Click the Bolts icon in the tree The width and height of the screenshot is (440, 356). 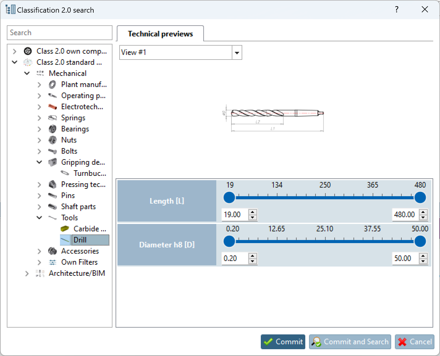(x=53, y=151)
